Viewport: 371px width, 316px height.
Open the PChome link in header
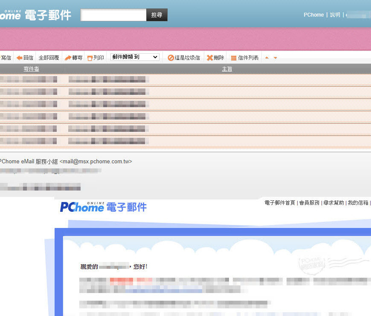(x=313, y=15)
